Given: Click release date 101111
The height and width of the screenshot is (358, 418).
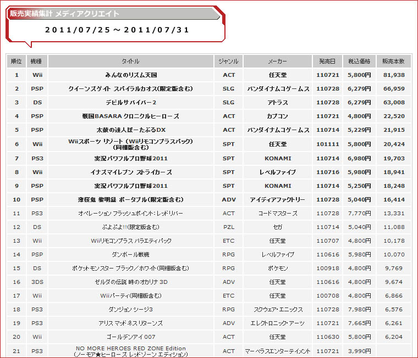Looking at the screenshot, I should coord(328,144).
